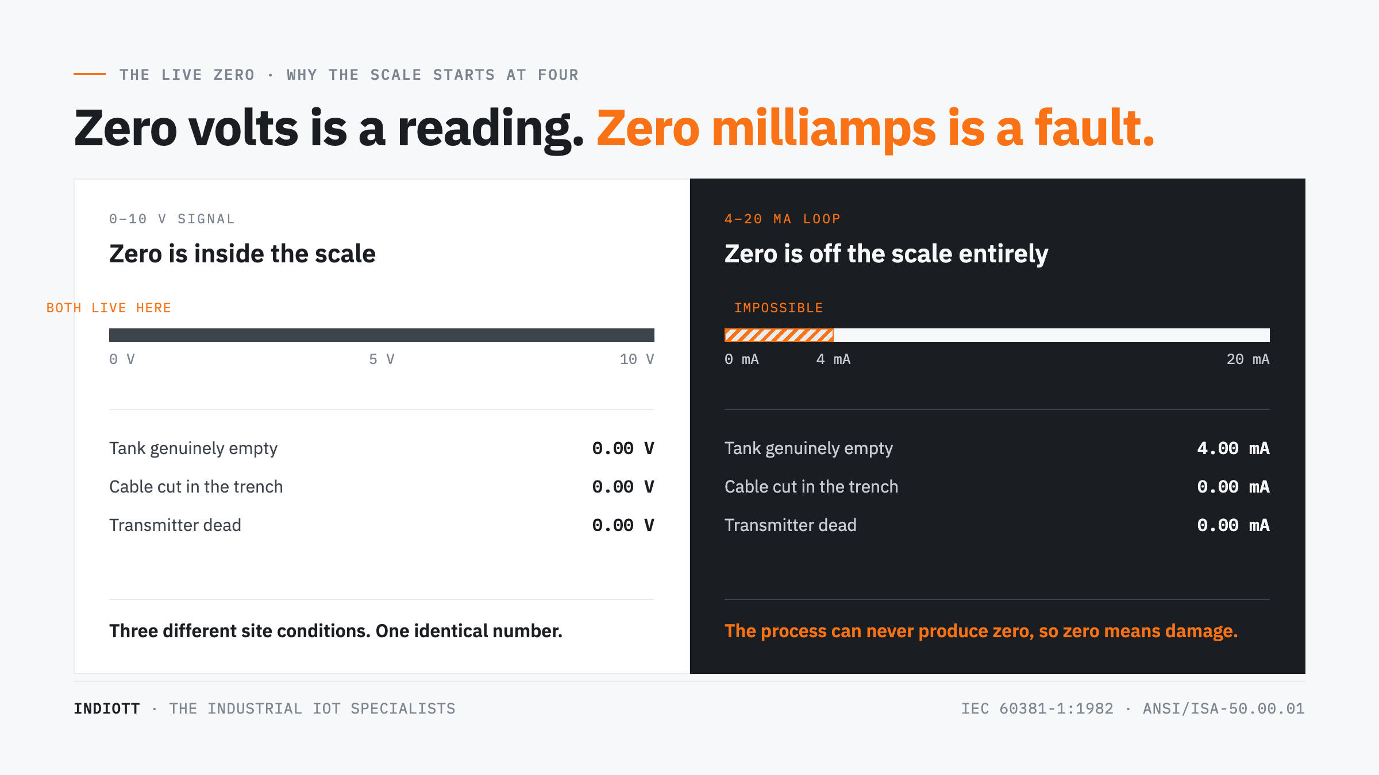Select the 'Zero is inside the scale' heading
The image size is (1379, 775).
[242, 254]
